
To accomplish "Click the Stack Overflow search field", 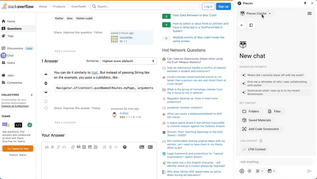I will [x=145, y=7].
